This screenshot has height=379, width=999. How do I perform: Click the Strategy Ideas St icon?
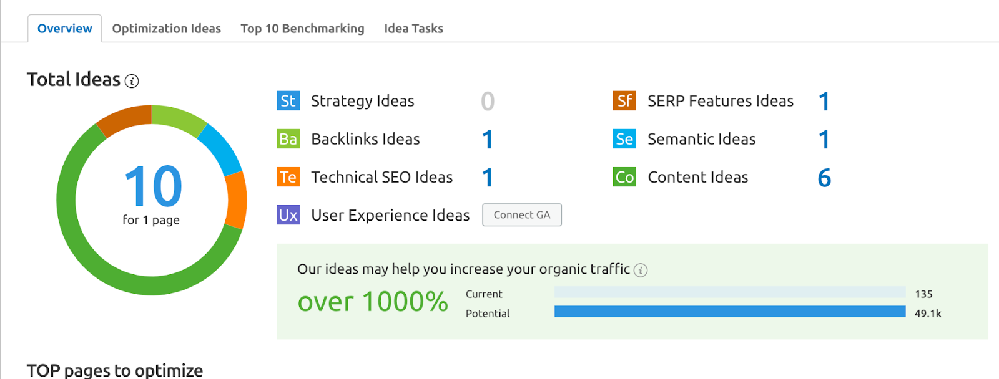[288, 101]
